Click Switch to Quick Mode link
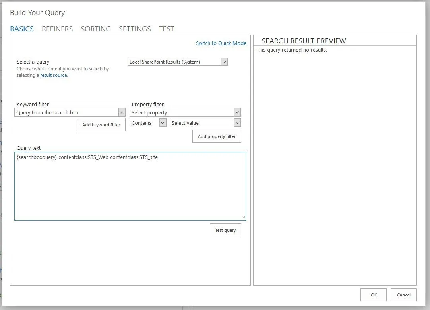Viewport: 430px width, 310px height. point(221,43)
